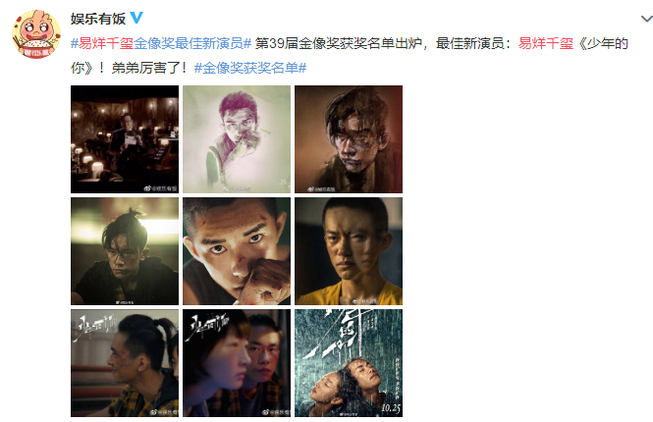Image resolution: width=653 pixels, height=422 pixels.
Task: Open the 娱乐有饭 account name link
Action: [x=98, y=19]
